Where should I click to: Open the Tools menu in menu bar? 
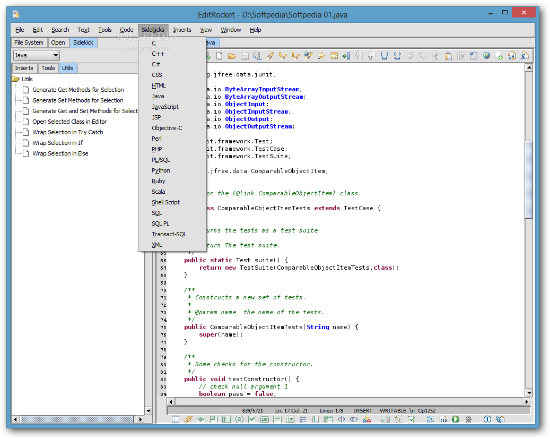(x=104, y=30)
